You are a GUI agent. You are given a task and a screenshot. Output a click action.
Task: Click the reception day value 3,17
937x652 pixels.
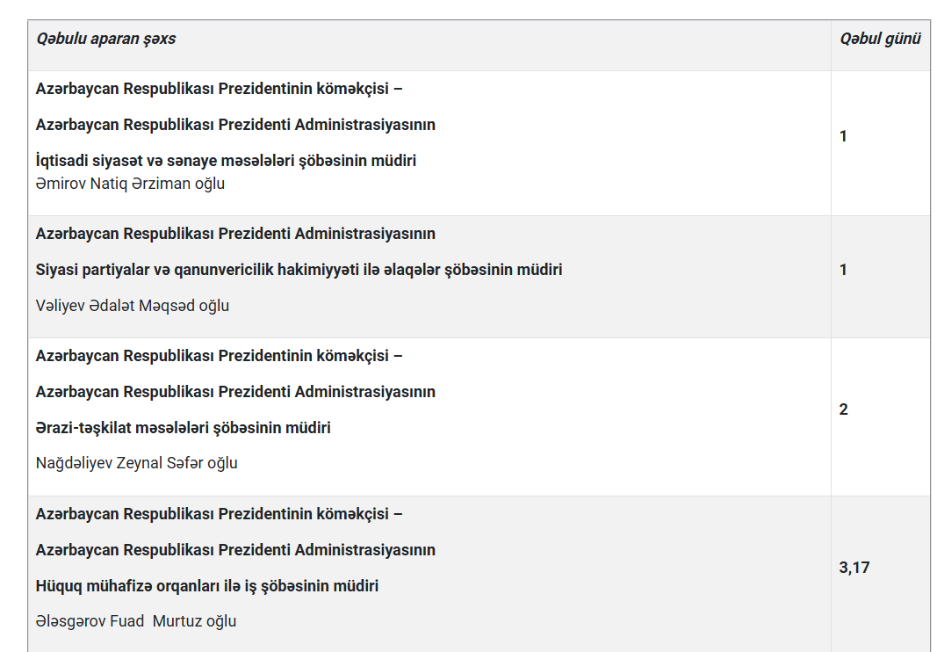click(x=854, y=568)
